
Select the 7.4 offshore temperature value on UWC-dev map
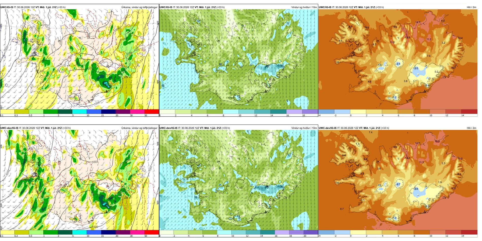point(371,132)
